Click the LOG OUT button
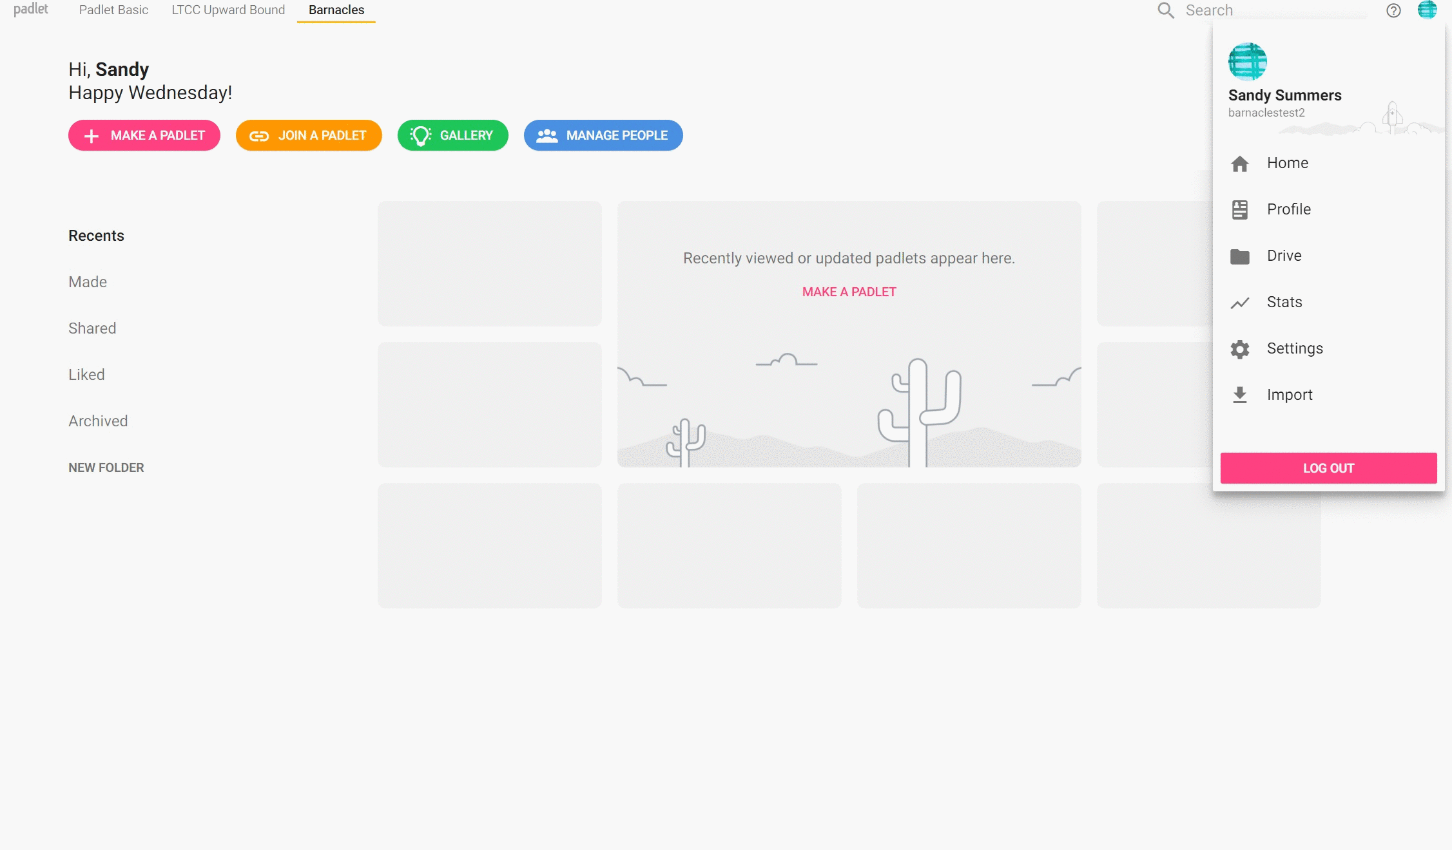 click(1328, 468)
